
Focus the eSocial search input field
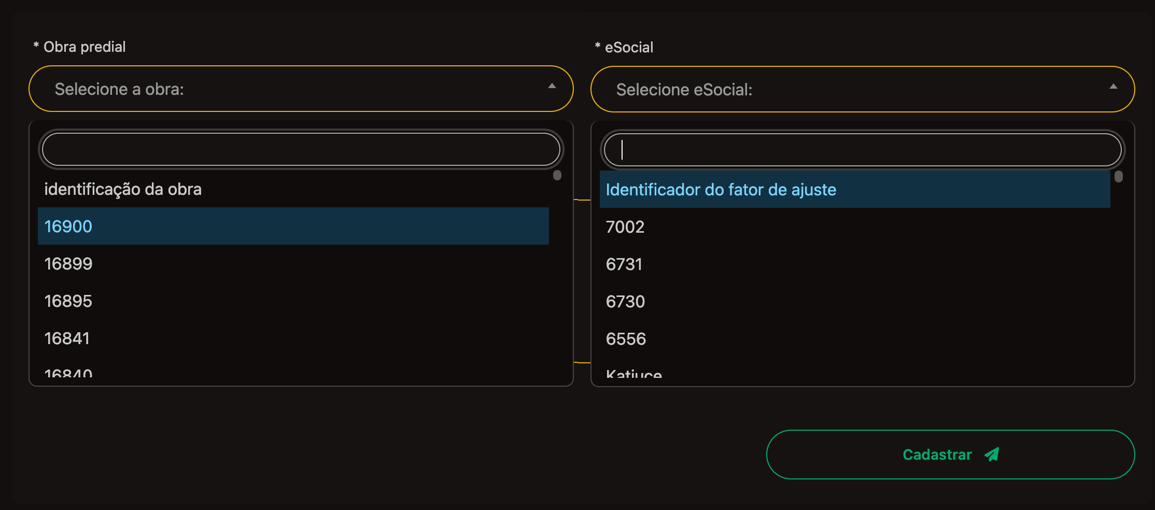[862, 150]
